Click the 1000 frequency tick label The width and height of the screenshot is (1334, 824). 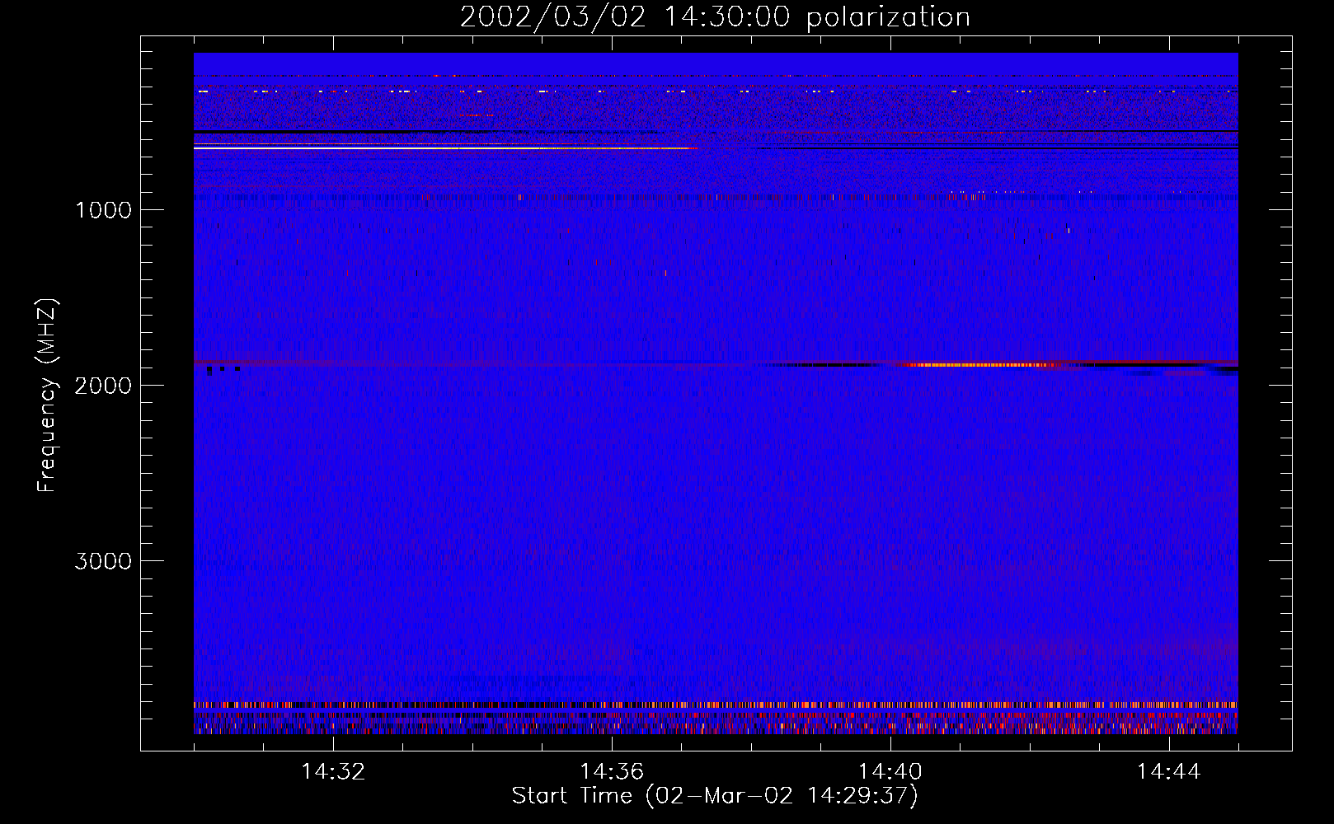click(103, 210)
